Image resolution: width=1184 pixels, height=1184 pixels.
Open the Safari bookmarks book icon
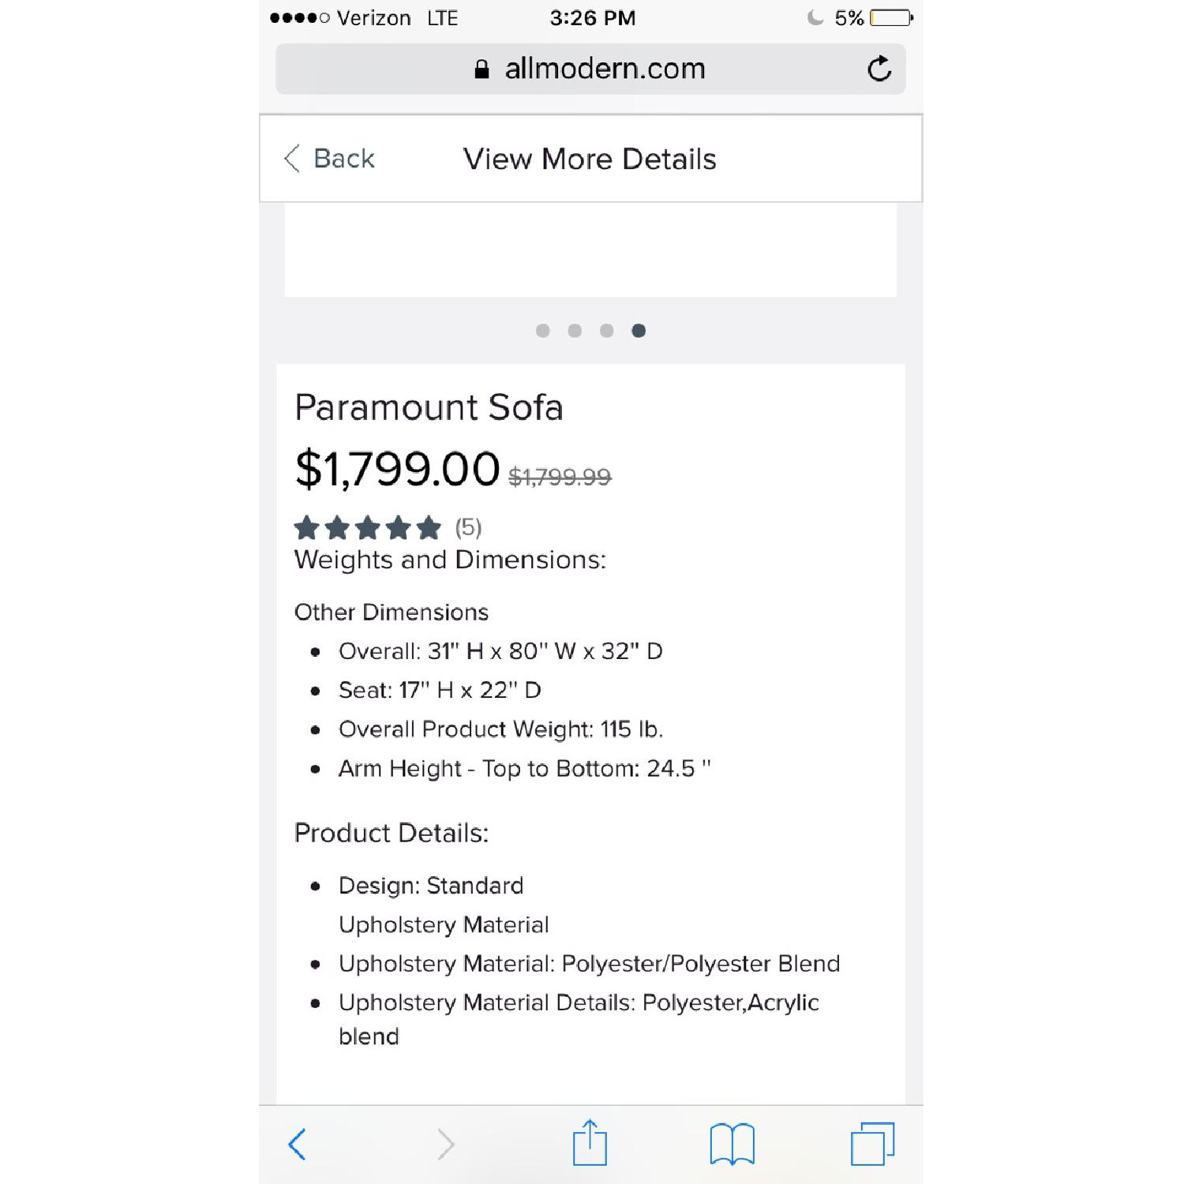[733, 1144]
